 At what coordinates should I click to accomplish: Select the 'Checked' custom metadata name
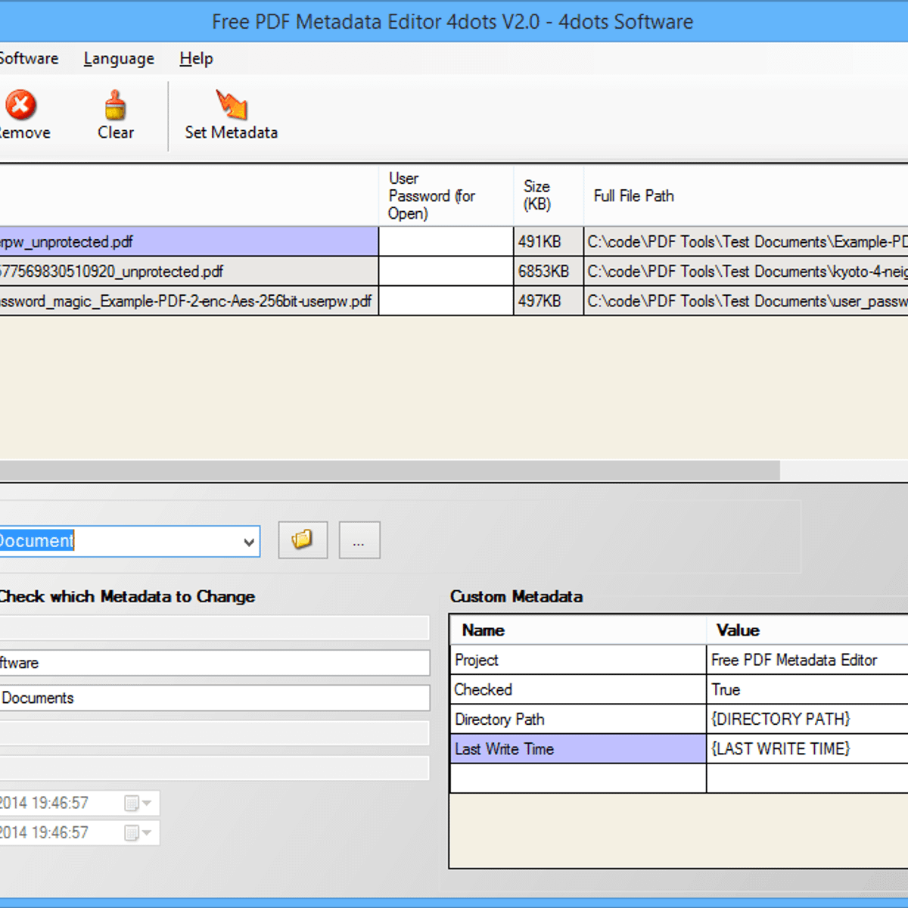coord(578,689)
